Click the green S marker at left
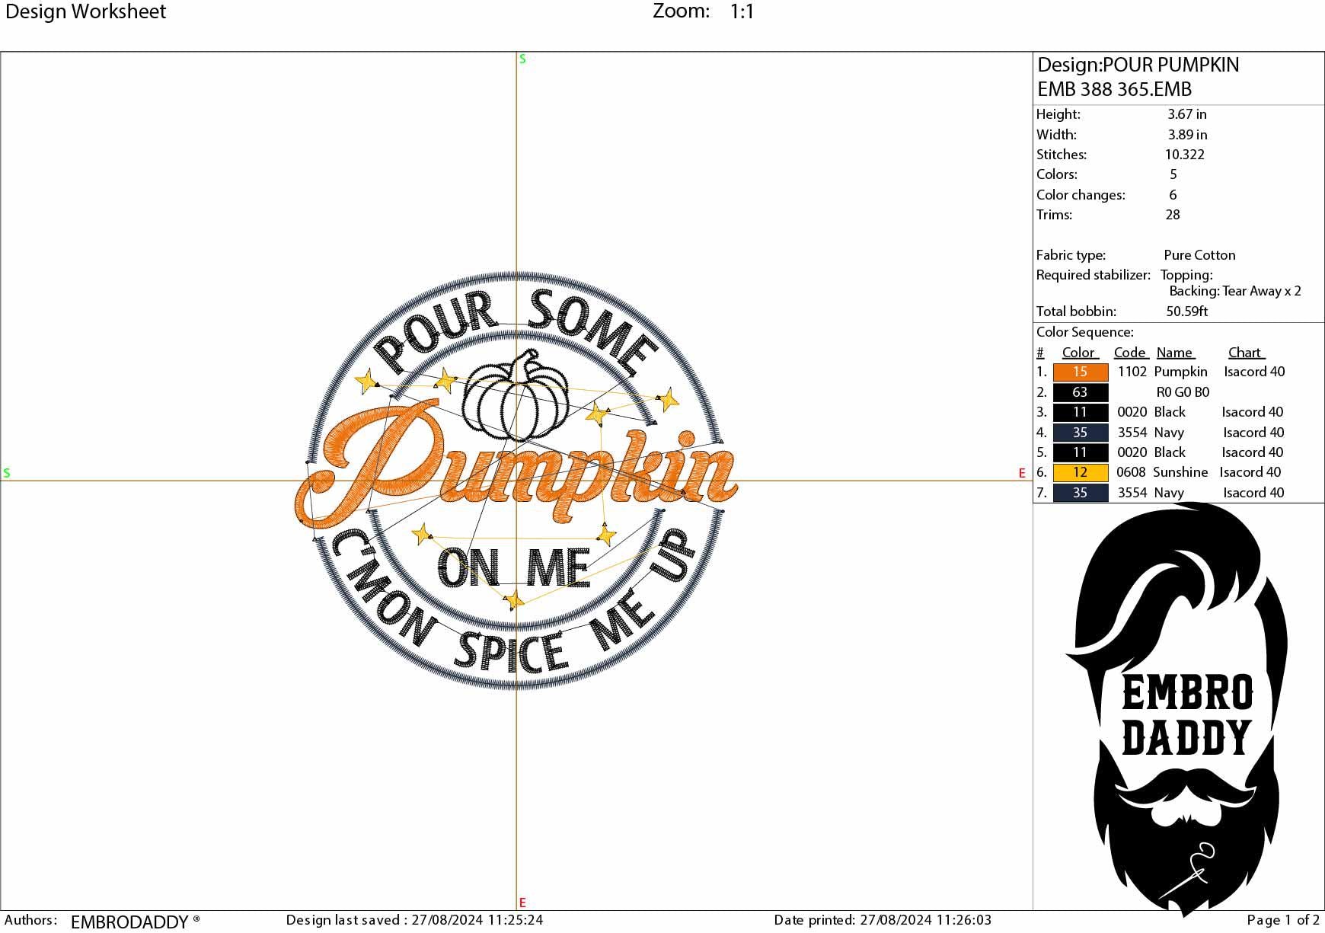 (x=7, y=473)
